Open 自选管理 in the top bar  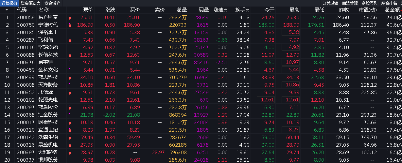coord(350,3)
